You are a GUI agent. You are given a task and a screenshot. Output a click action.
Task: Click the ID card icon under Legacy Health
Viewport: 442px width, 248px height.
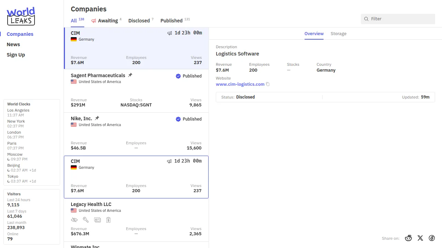pos(97,220)
